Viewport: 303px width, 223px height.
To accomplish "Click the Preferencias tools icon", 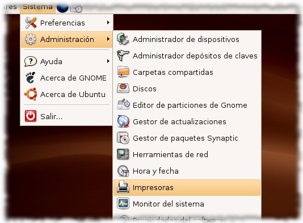I will 31,23.
